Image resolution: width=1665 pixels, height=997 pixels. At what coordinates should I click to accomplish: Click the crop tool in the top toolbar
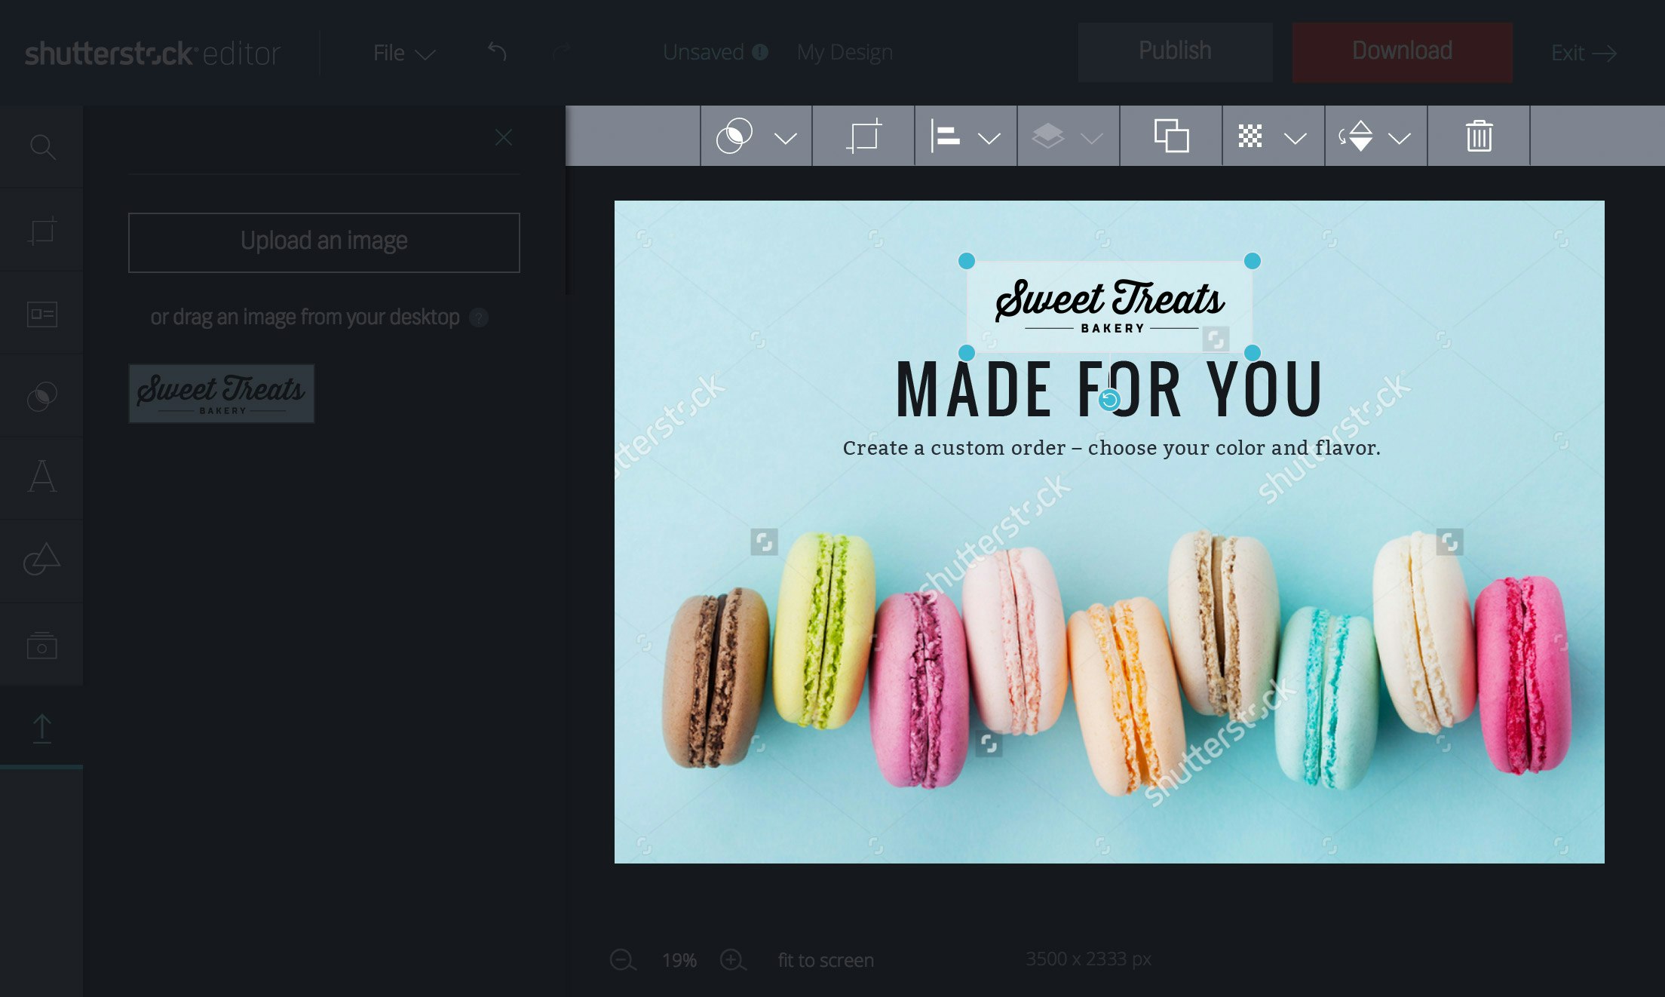pos(863,137)
